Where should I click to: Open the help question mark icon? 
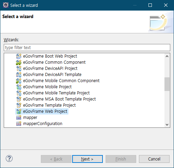tap(9, 158)
